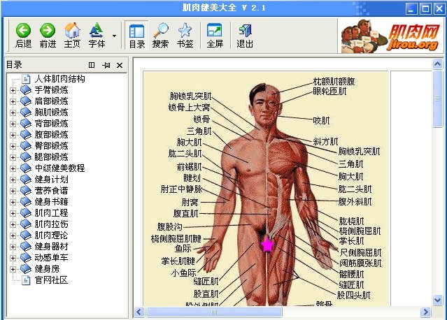The height and width of the screenshot is (320, 447).
Task: Click the 肌肉理论 book icon
Action: pos(26,235)
